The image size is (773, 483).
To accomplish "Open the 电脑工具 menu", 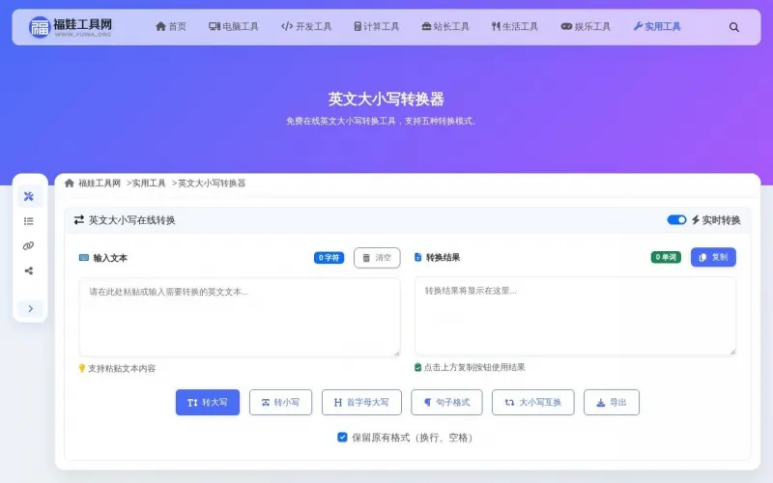I will pyautogui.click(x=234, y=27).
